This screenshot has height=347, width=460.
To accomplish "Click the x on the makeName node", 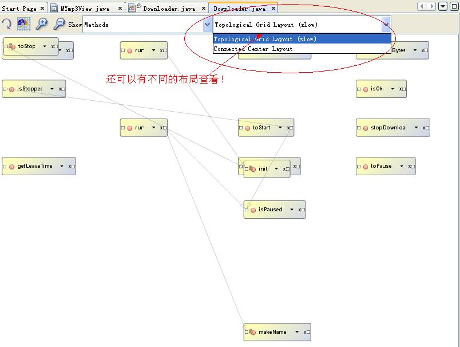I will coord(305,332).
